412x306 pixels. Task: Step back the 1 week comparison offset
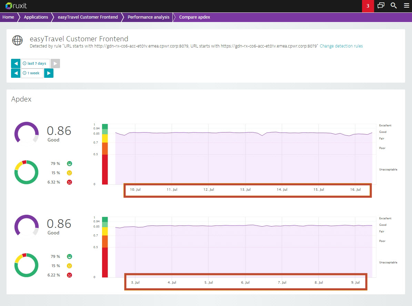[16, 73]
